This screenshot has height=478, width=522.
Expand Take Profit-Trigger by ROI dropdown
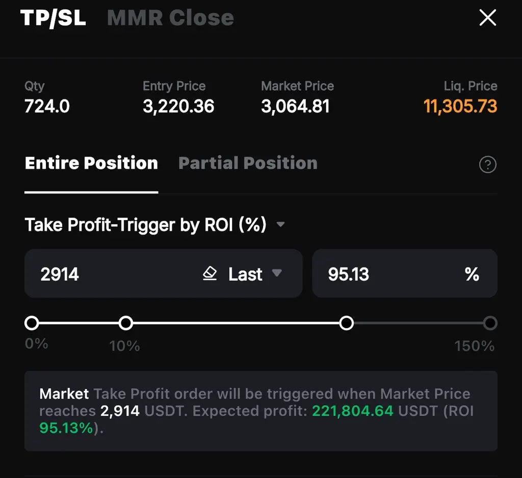tap(280, 224)
